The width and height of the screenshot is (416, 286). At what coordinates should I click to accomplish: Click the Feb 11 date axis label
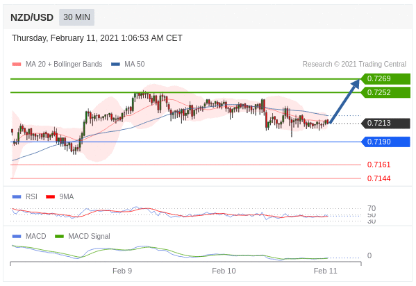coord(325,271)
